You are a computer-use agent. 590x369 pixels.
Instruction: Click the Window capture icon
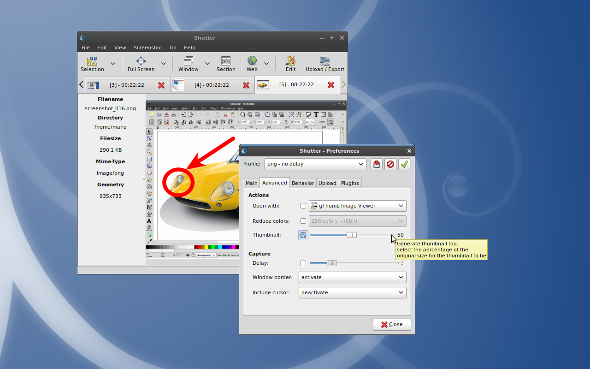(x=188, y=61)
